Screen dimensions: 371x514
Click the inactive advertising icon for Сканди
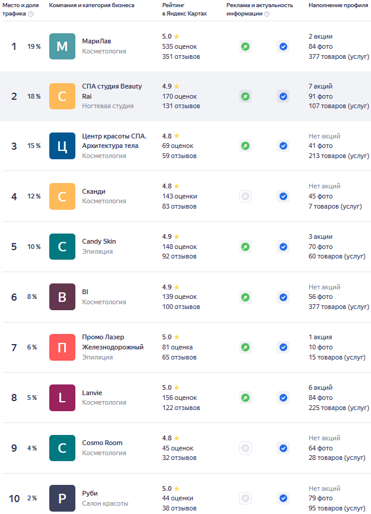click(x=245, y=196)
